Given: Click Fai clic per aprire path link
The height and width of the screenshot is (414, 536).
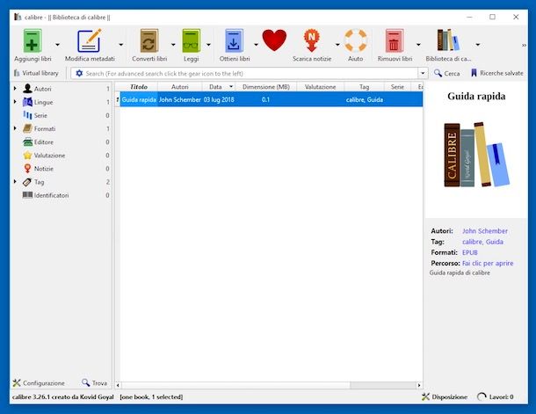Looking at the screenshot, I should tap(488, 263).
